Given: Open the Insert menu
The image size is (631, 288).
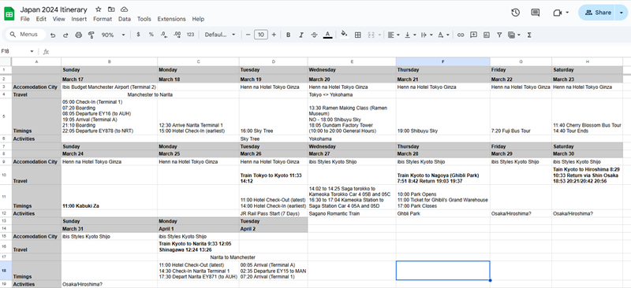Looking at the screenshot, I should 80,19.
